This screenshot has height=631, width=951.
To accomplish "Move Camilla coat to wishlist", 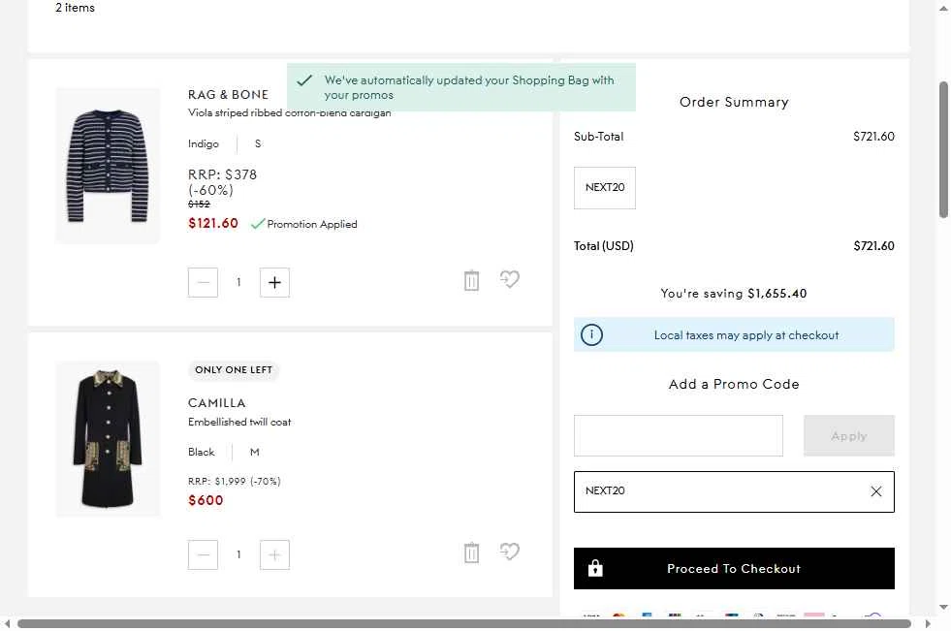I will pyautogui.click(x=510, y=552).
